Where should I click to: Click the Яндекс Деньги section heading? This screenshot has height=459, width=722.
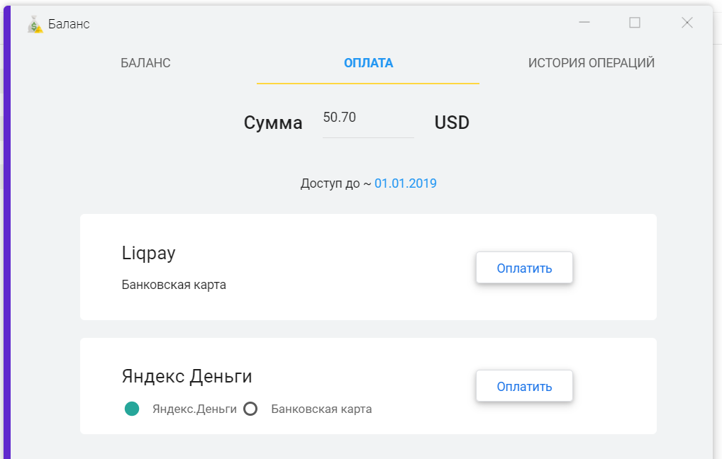[x=187, y=376]
